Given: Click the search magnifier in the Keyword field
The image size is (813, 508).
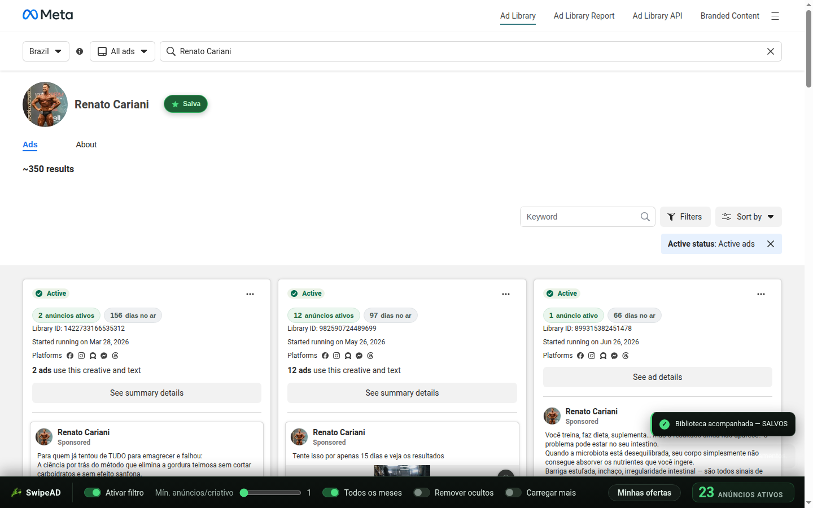Looking at the screenshot, I should pyautogui.click(x=645, y=217).
